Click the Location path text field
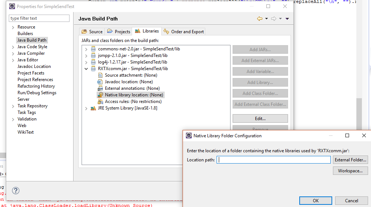The width and height of the screenshot is (371, 207). tap(274, 160)
